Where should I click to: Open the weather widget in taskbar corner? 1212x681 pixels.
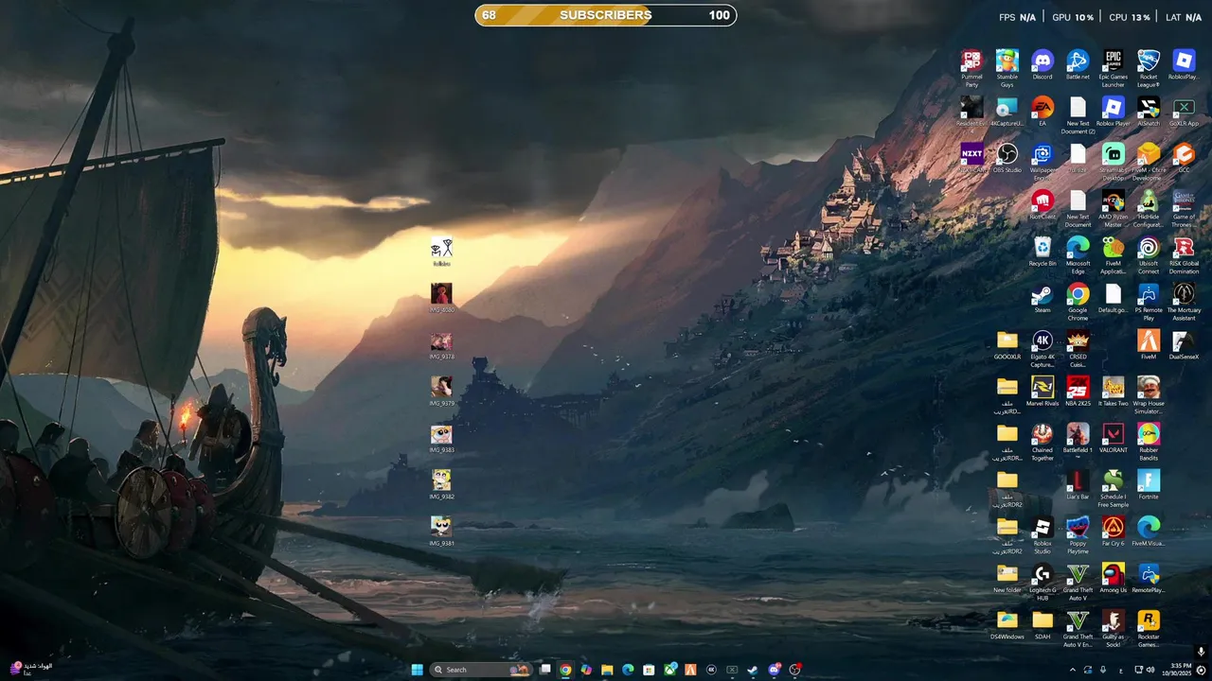click(30, 669)
